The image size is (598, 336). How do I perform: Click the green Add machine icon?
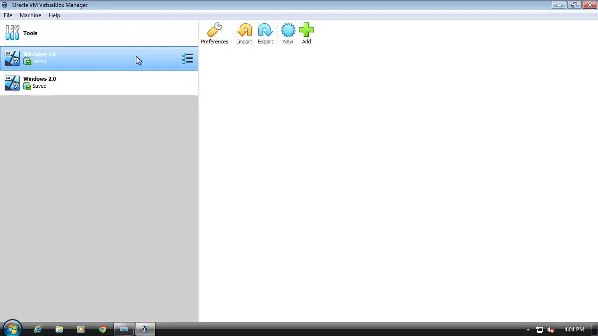pos(306,34)
